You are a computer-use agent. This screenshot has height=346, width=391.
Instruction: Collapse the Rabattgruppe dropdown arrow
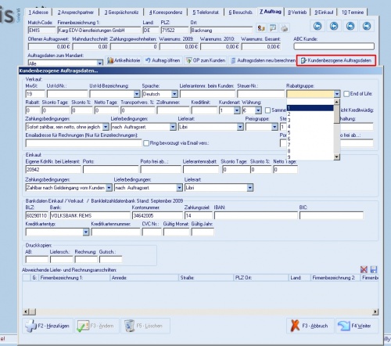337,94
